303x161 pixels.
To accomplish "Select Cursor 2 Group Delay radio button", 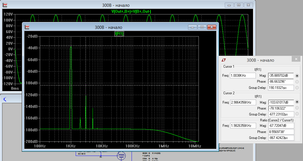I will point(297,114).
